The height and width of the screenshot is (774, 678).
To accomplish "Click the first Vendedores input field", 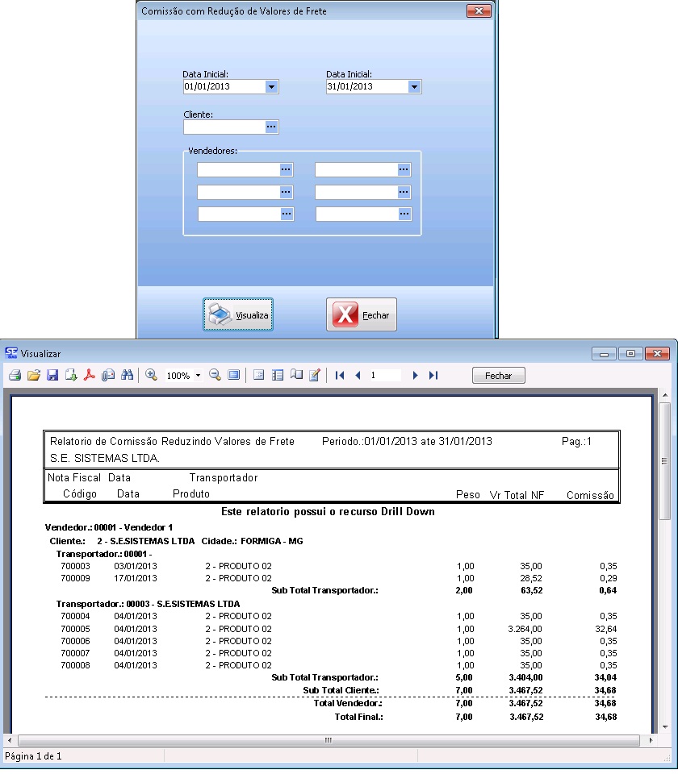I will pyautogui.click(x=238, y=169).
